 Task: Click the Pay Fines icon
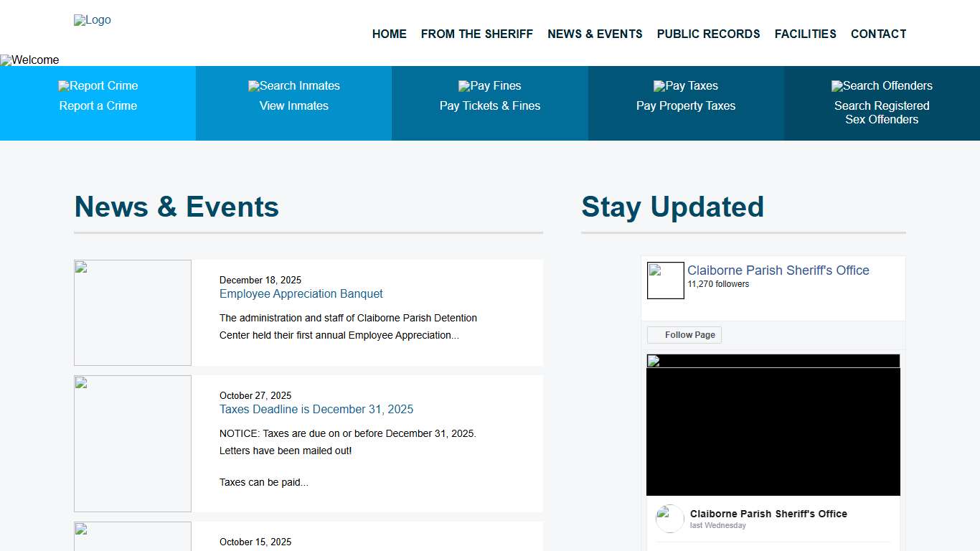[490, 86]
